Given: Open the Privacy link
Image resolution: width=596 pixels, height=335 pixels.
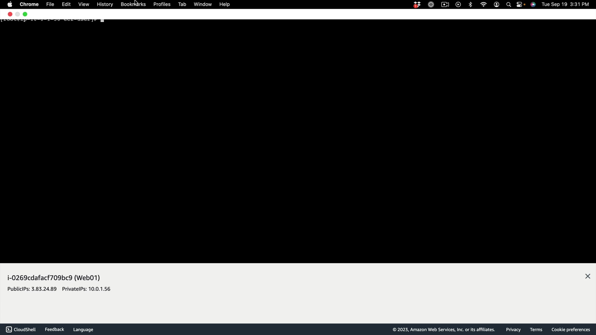Looking at the screenshot, I should [x=513, y=329].
